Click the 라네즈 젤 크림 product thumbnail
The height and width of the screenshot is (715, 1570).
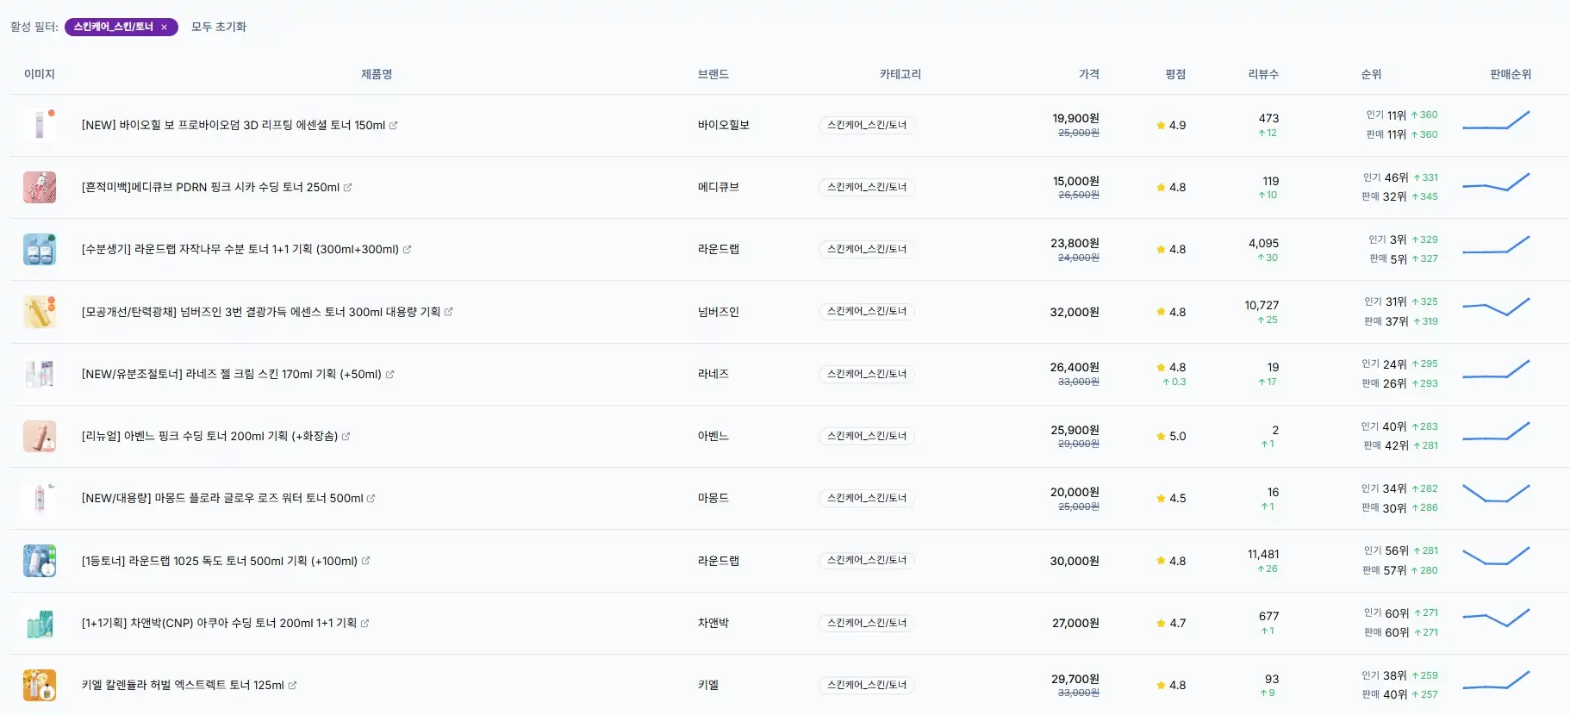pyautogui.click(x=40, y=374)
